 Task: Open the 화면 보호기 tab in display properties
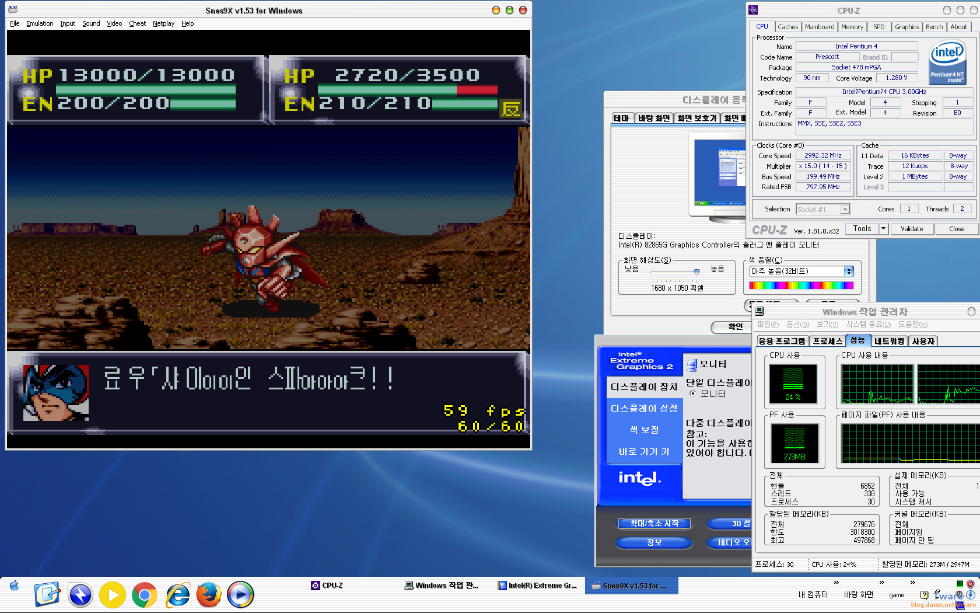(696, 118)
